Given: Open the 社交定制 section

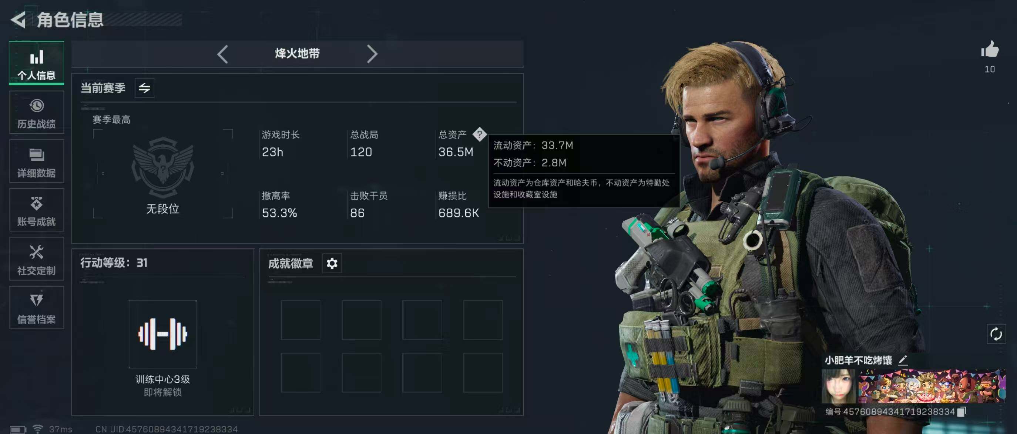Looking at the screenshot, I should pos(36,259).
